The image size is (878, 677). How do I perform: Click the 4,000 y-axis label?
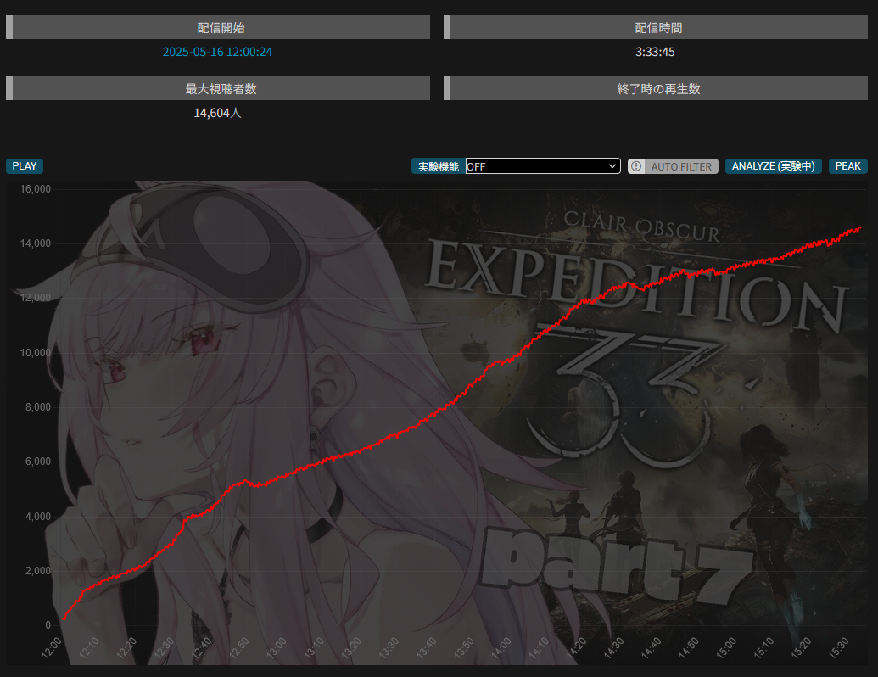38,517
